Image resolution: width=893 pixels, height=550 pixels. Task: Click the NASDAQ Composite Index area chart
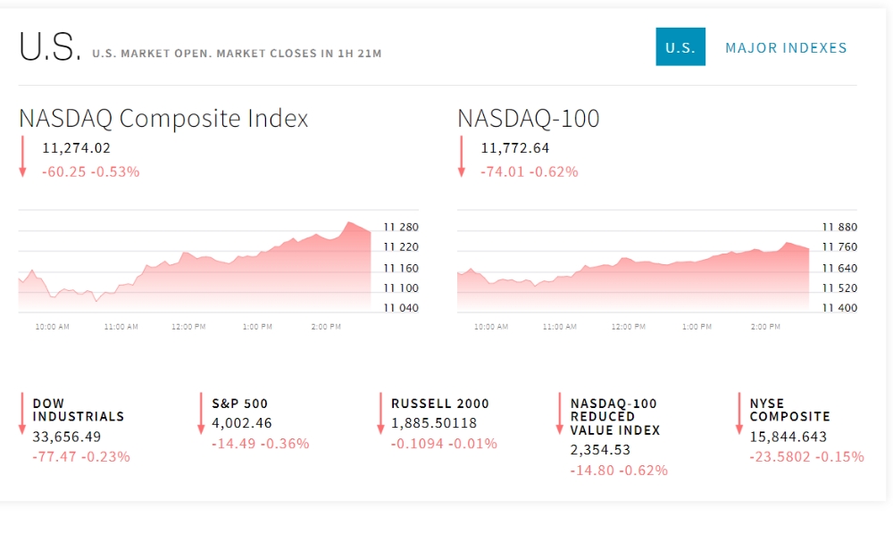(x=195, y=268)
